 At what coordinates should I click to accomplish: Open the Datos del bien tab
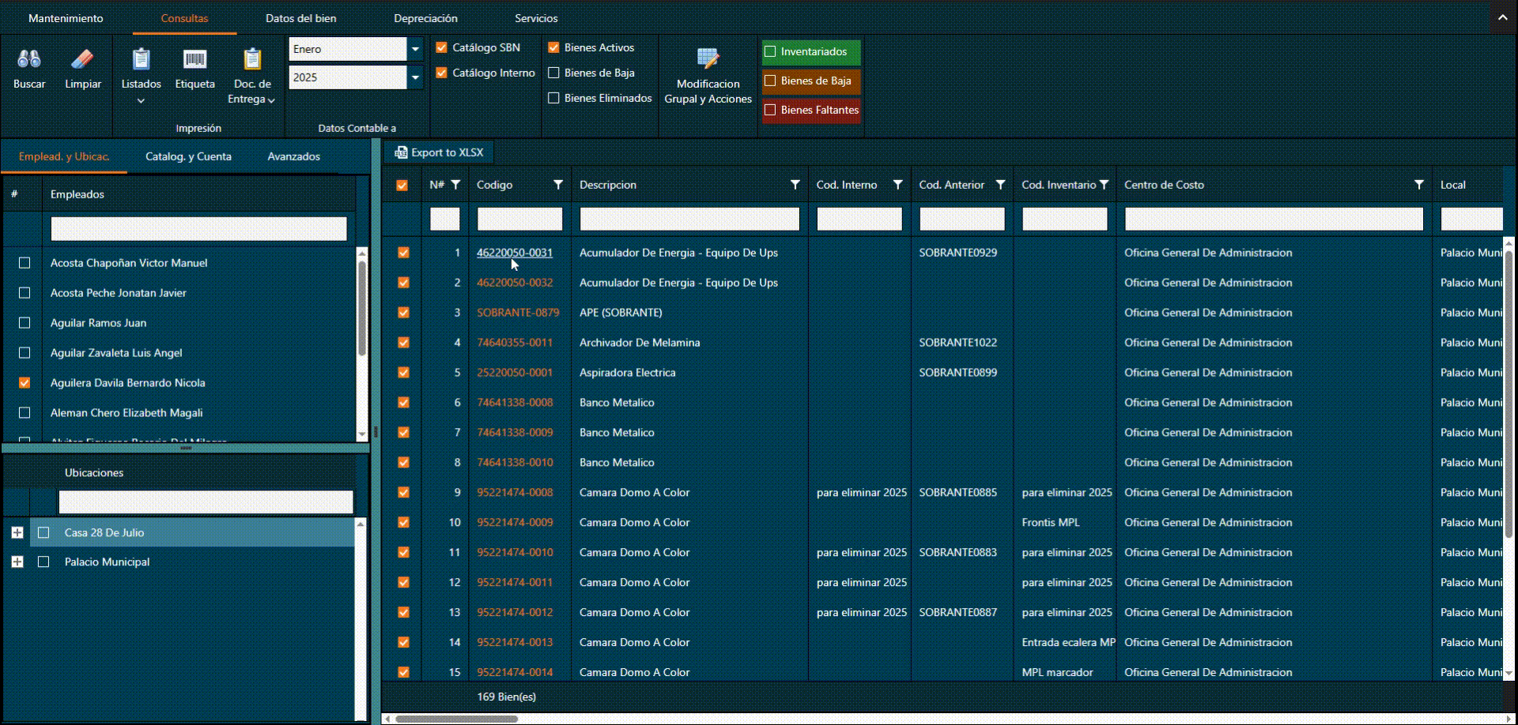[x=300, y=18]
